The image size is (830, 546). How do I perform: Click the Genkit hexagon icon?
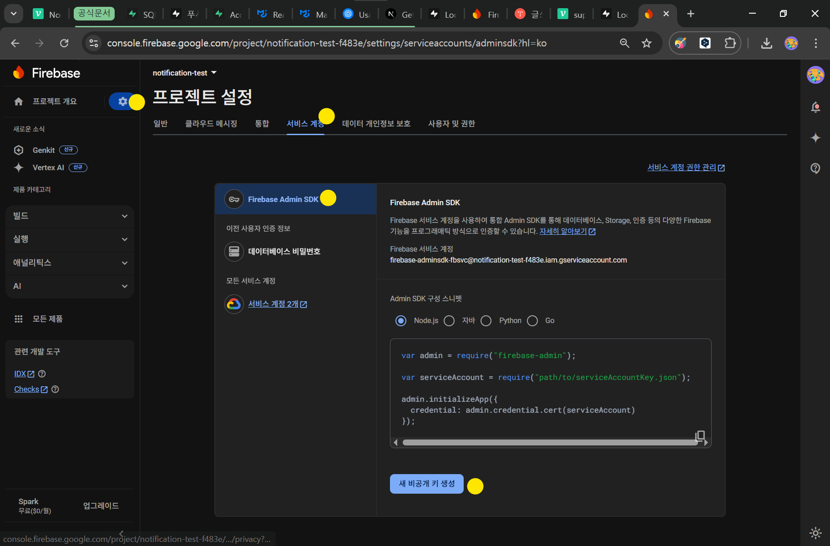coord(19,150)
